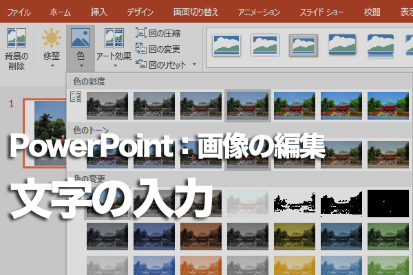Pick the washout faded recolor thumbnail
Screen dimensions: 413x275
coord(248,203)
